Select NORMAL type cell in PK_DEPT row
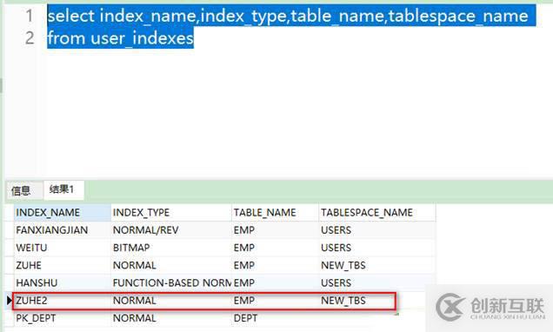 (x=171, y=318)
